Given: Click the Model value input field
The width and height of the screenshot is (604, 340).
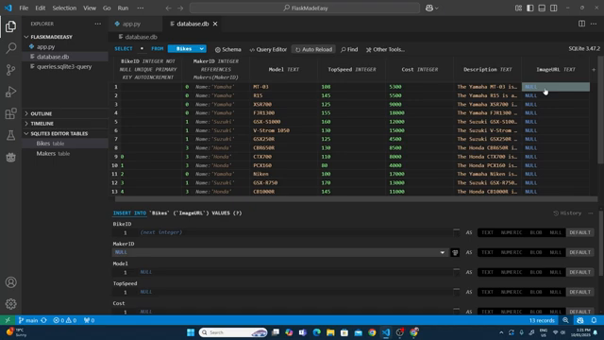Looking at the screenshot, I should (296, 272).
